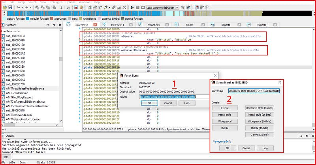316x165 pixels.
Task: Click the C-style (32 bits) button
Action: [260, 135]
